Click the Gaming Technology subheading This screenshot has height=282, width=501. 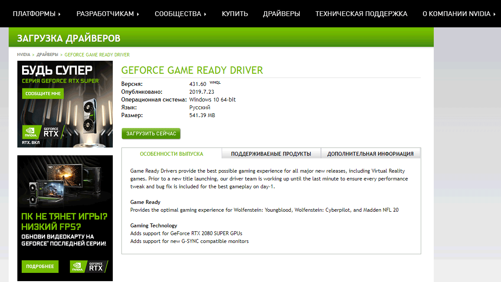tap(154, 226)
